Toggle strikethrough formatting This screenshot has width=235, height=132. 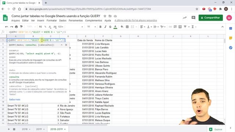(110, 27)
